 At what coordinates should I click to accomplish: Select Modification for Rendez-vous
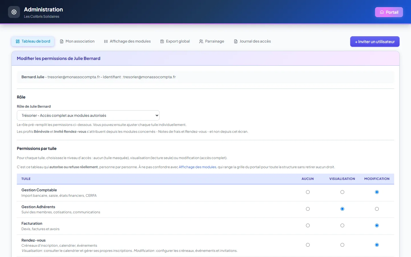coord(377,245)
